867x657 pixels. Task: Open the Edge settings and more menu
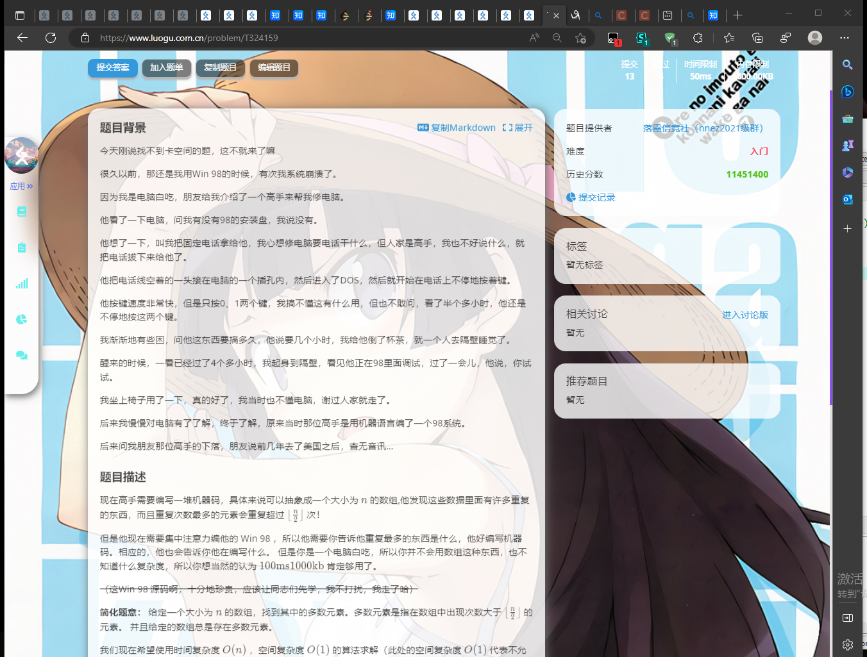[845, 38]
